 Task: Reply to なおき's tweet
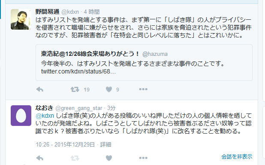point(40,158)
